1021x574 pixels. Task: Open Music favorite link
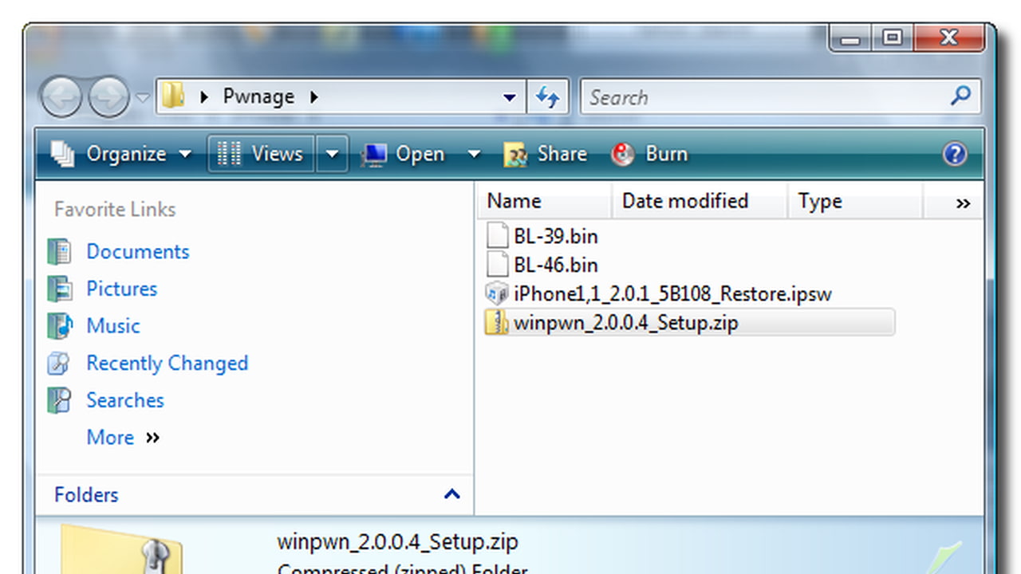(x=112, y=325)
